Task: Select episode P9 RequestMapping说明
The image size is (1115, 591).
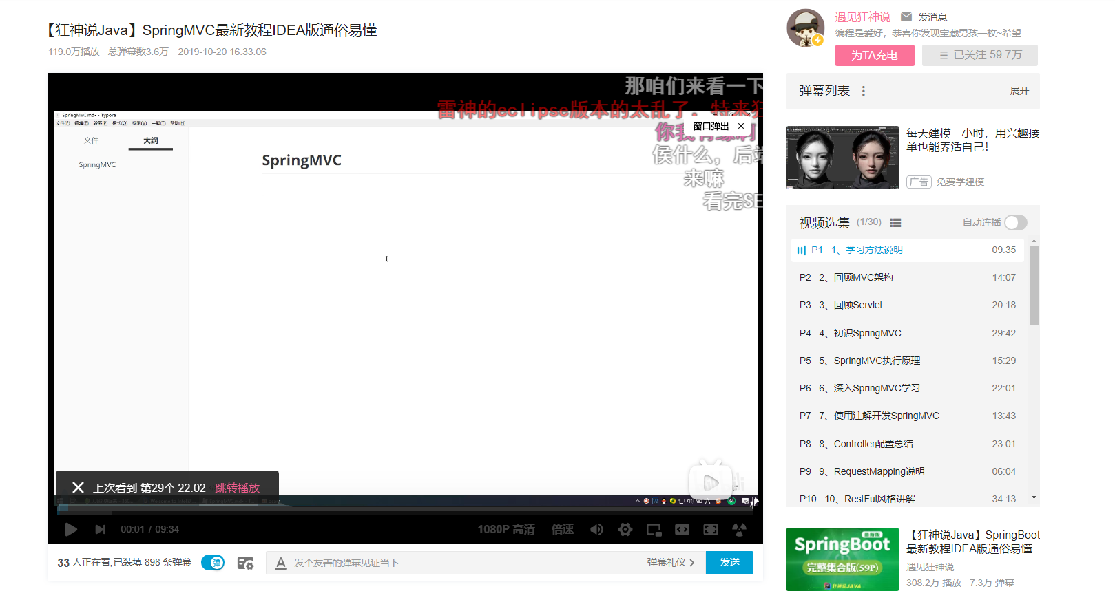Action: pos(908,471)
